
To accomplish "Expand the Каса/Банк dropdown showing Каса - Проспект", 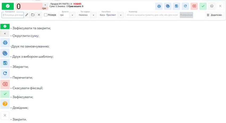I will 120,15.
